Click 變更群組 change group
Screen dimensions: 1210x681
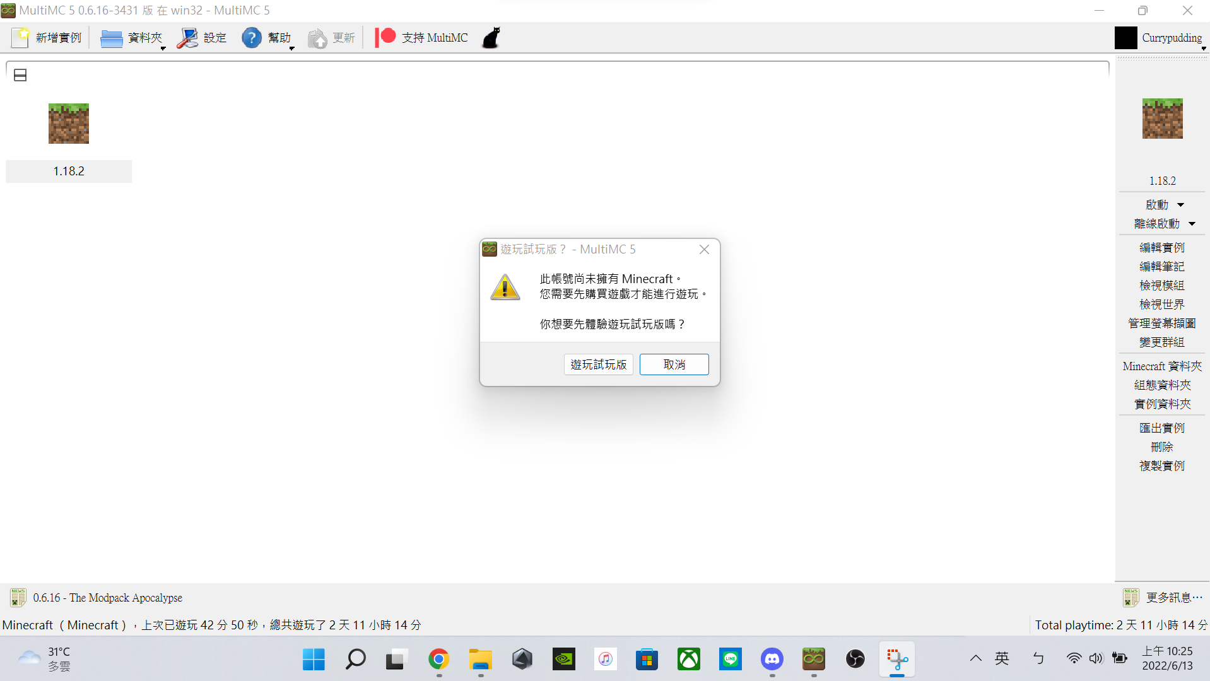[1162, 342]
